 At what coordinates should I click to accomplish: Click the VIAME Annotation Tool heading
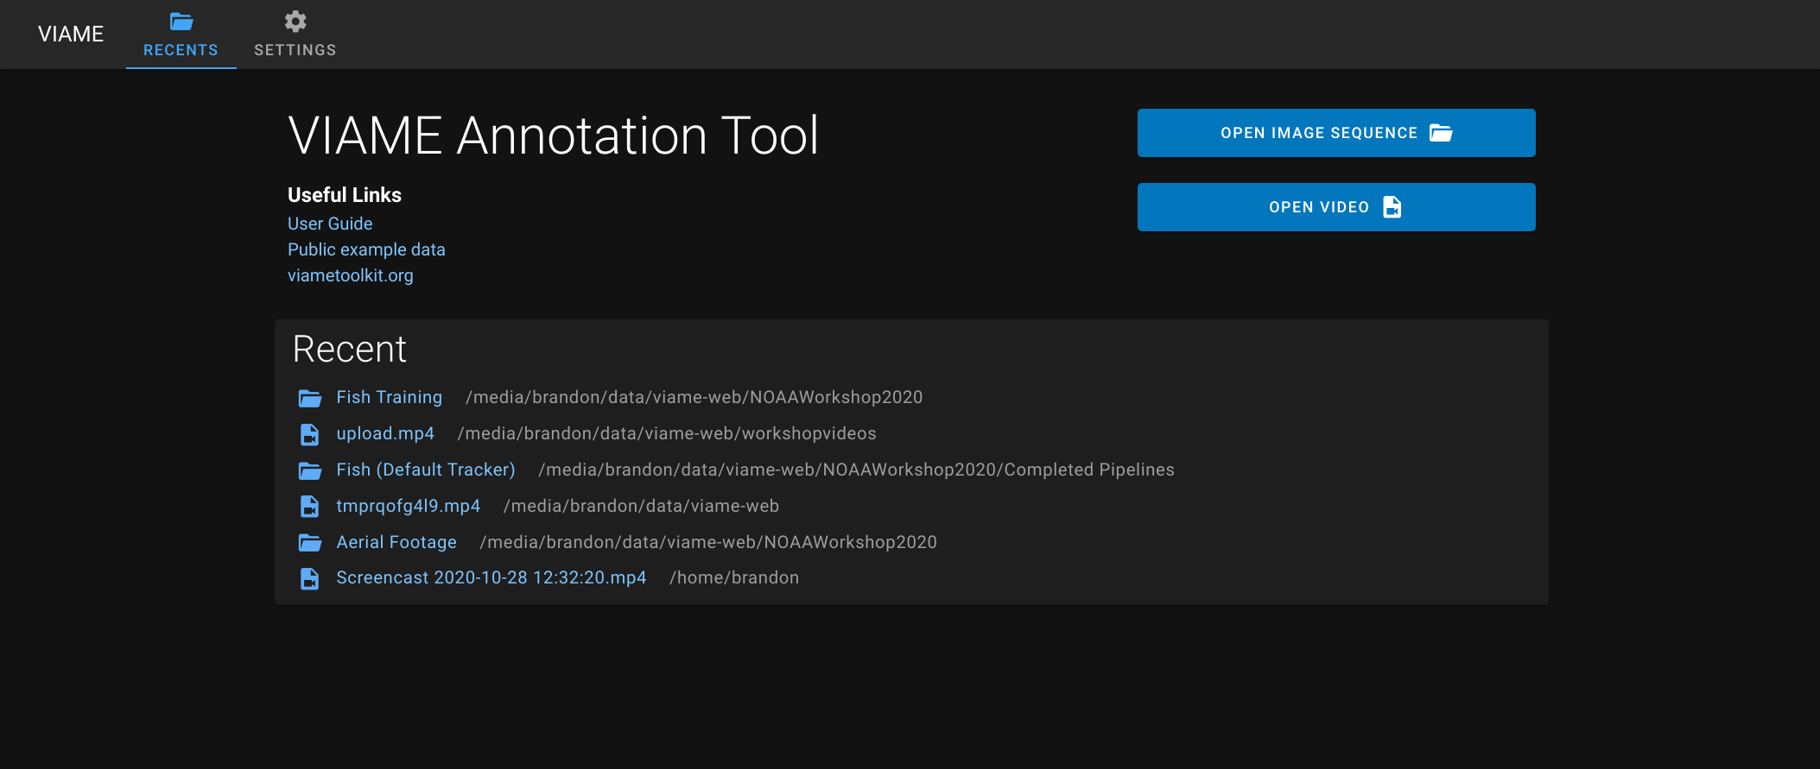553,136
